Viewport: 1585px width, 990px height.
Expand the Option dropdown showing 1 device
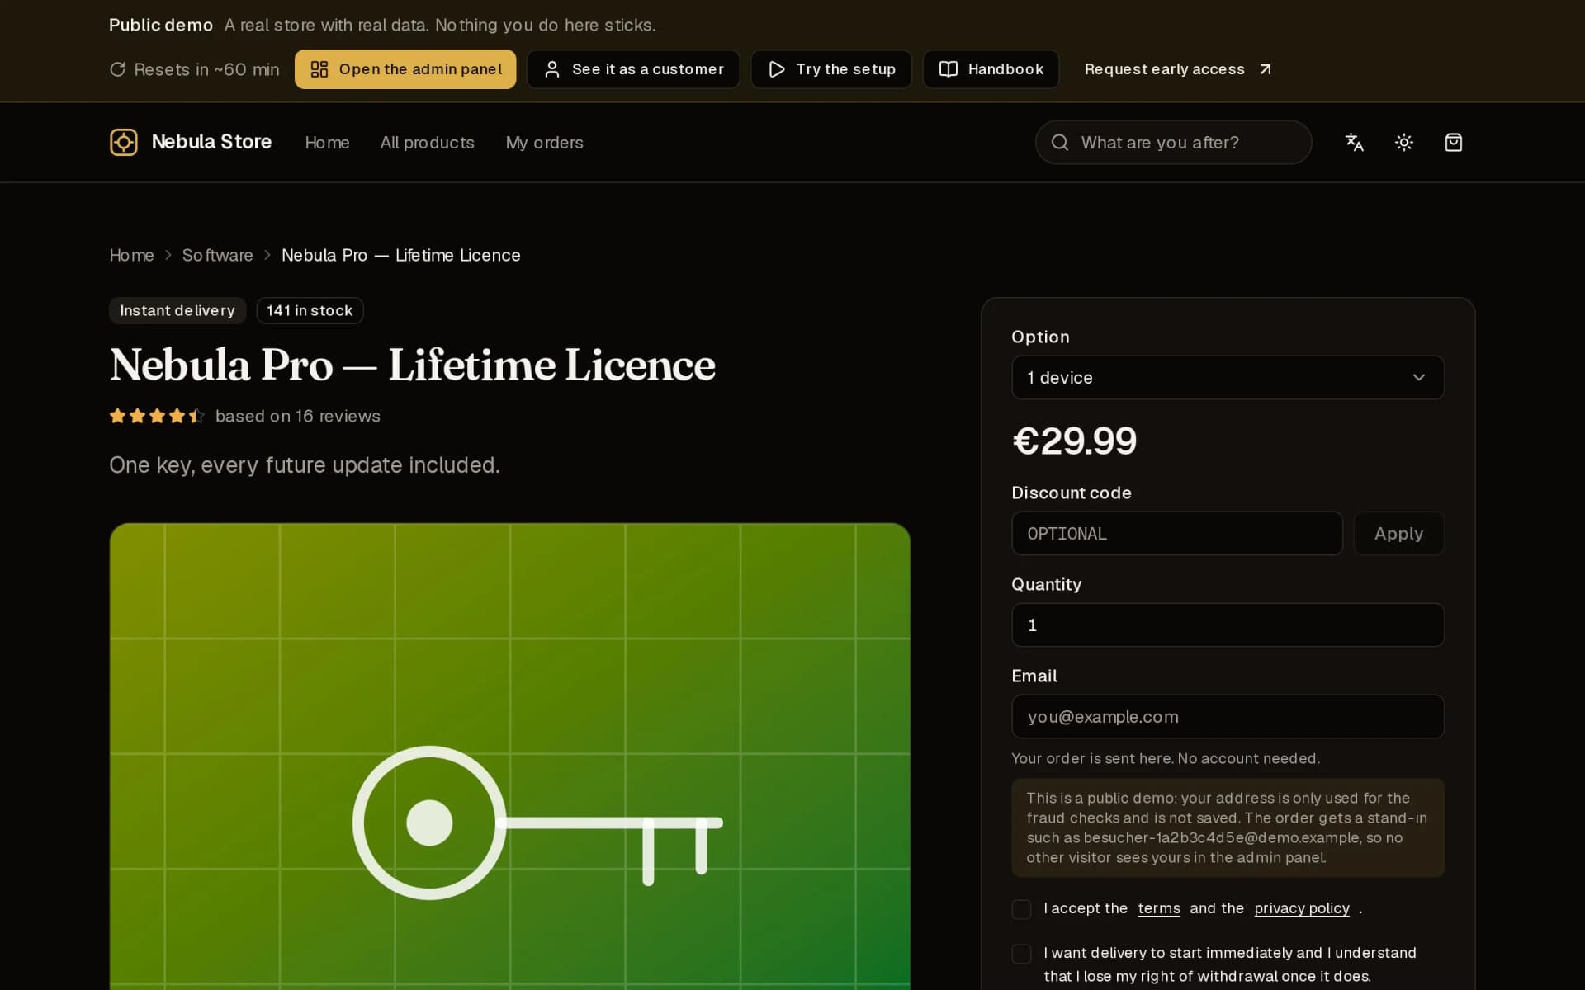(x=1228, y=377)
